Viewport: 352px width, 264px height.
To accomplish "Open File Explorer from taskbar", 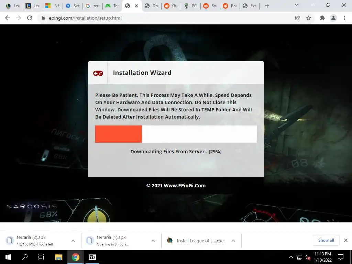I will pos(58,257).
